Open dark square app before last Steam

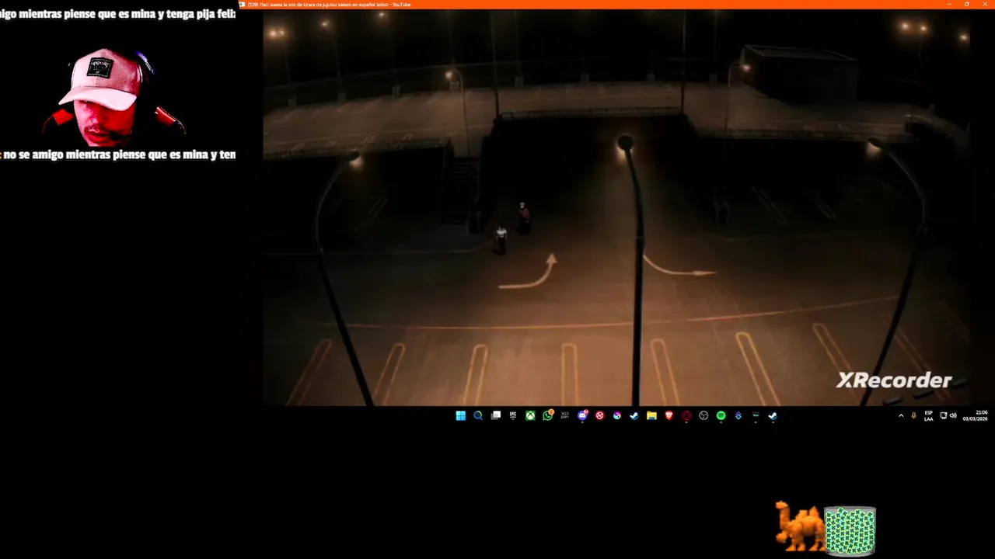point(756,415)
